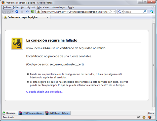Select the URL address bar field
Image resolution: width=157 pixels, height=121 pixels.
point(75,12)
